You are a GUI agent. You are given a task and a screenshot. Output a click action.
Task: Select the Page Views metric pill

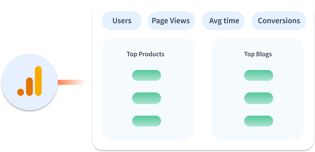[x=171, y=21]
